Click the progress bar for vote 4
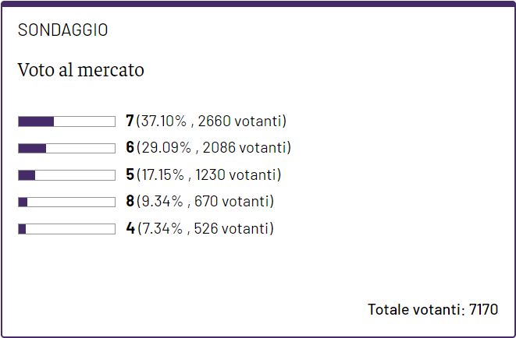This screenshot has height=338, width=516. tap(67, 229)
